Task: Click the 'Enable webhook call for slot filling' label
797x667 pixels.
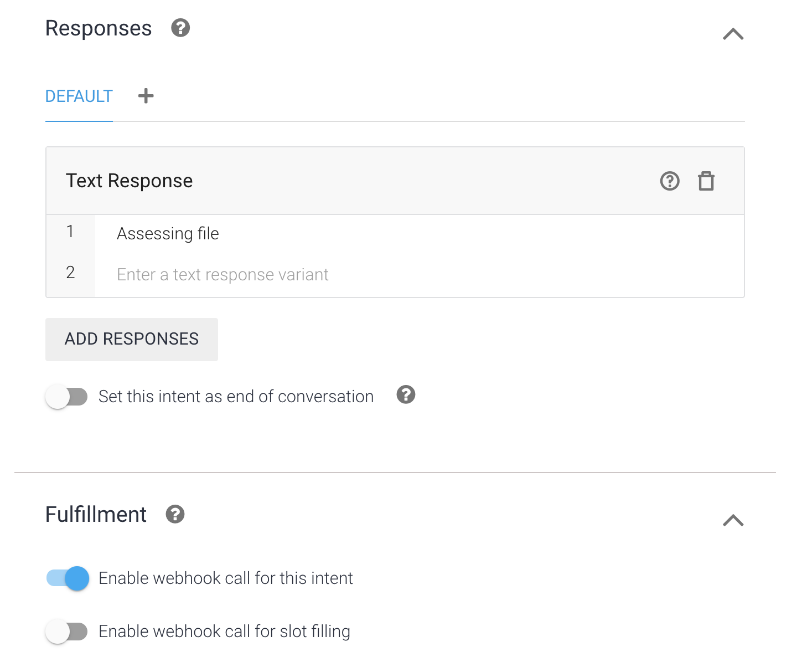Action: 224,632
